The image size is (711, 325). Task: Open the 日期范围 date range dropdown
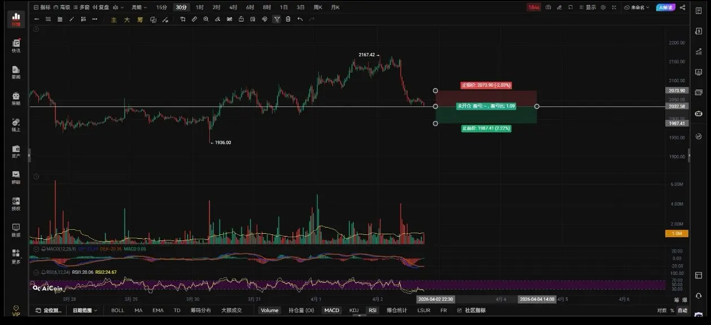[85, 310]
